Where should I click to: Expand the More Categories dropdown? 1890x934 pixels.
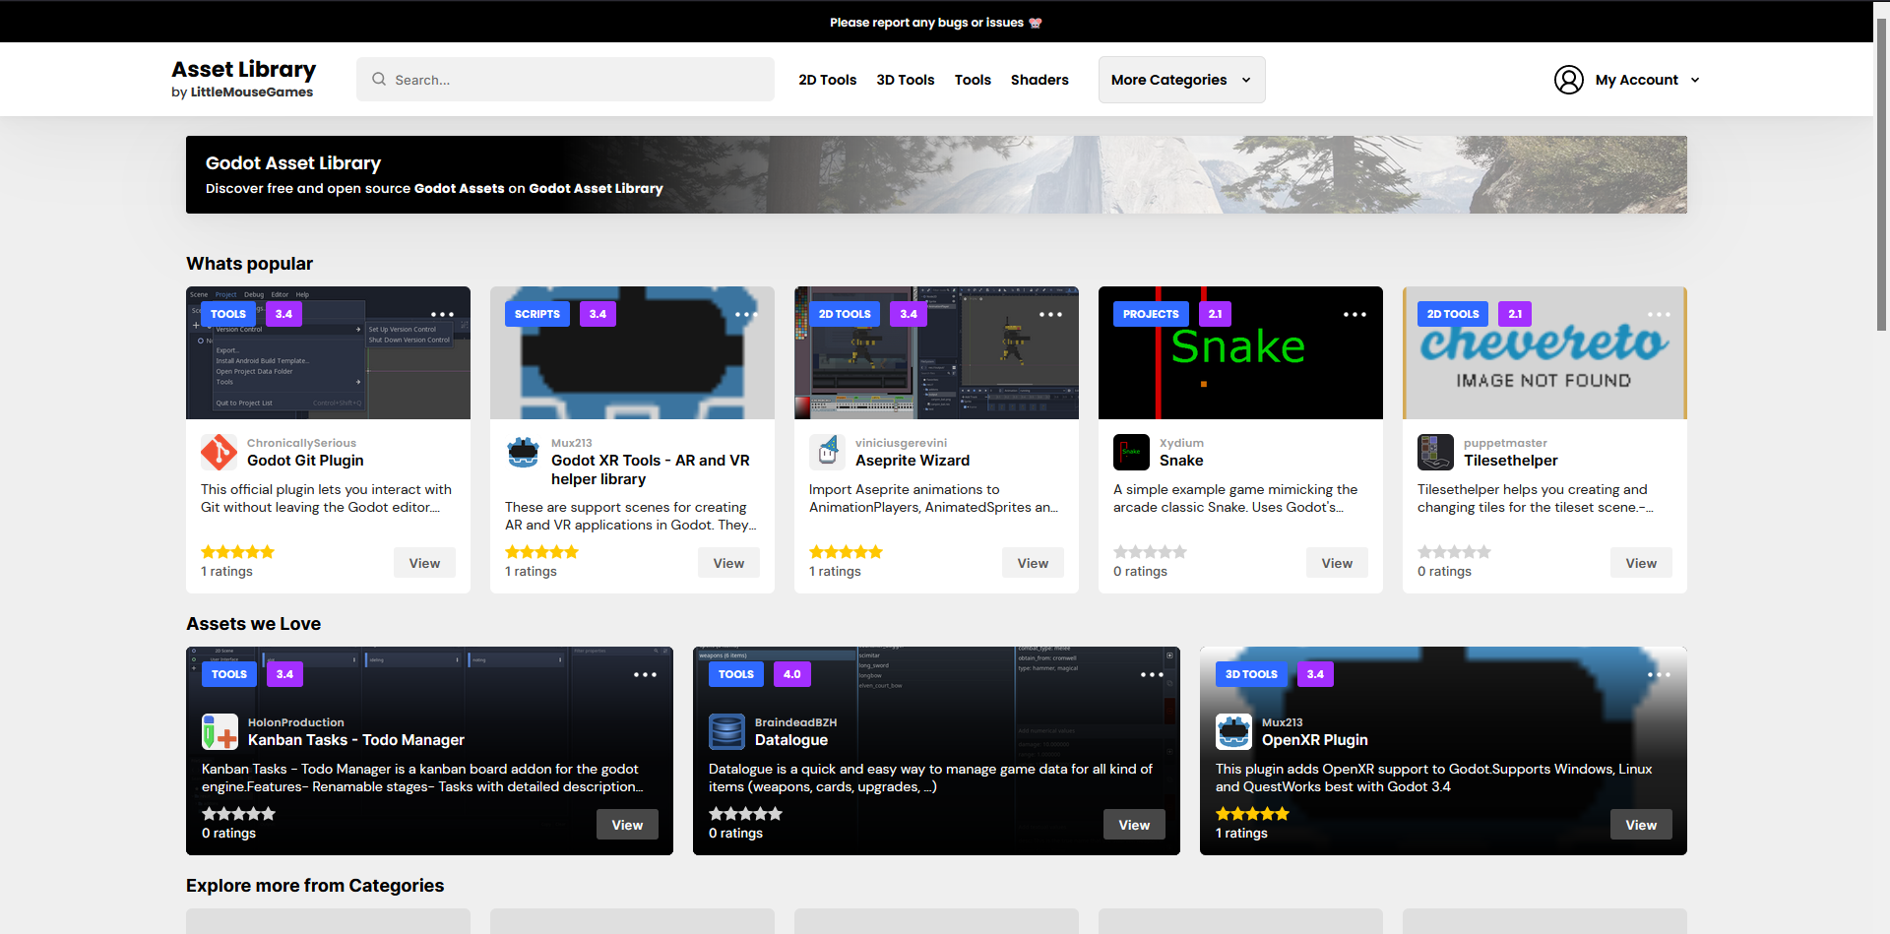pos(1181,80)
